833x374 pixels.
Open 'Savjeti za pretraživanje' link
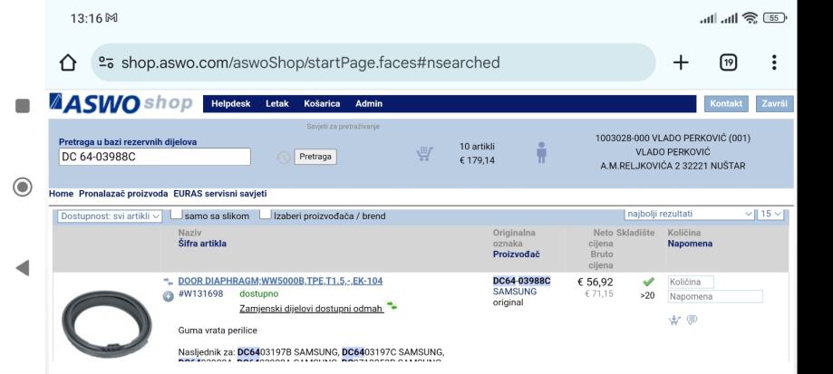pyautogui.click(x=344, y=127)
